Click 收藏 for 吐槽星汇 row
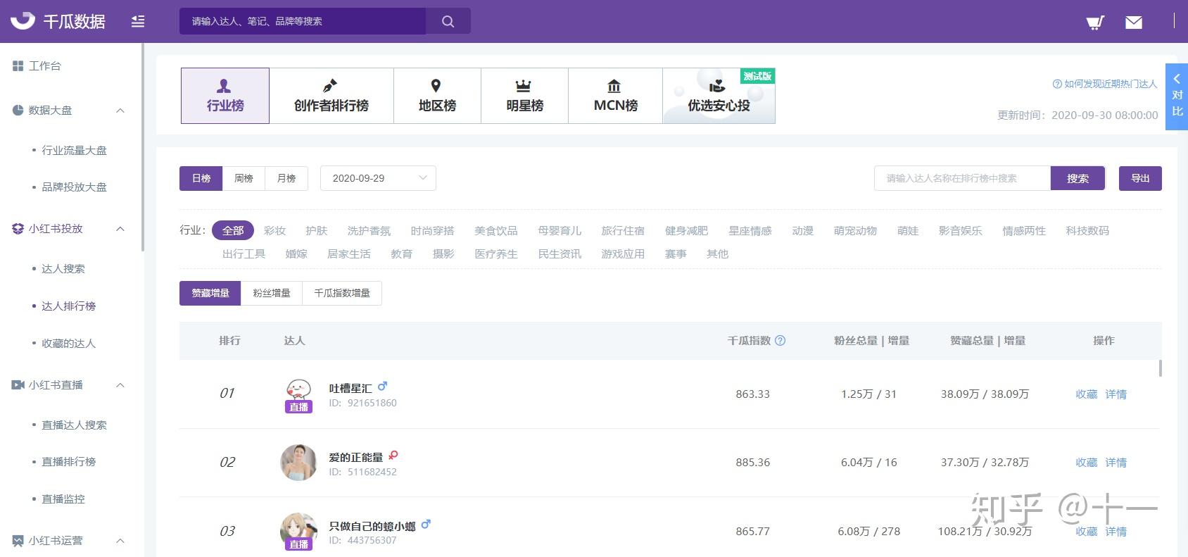The image size is (1188, 557). pos(1087,394)
